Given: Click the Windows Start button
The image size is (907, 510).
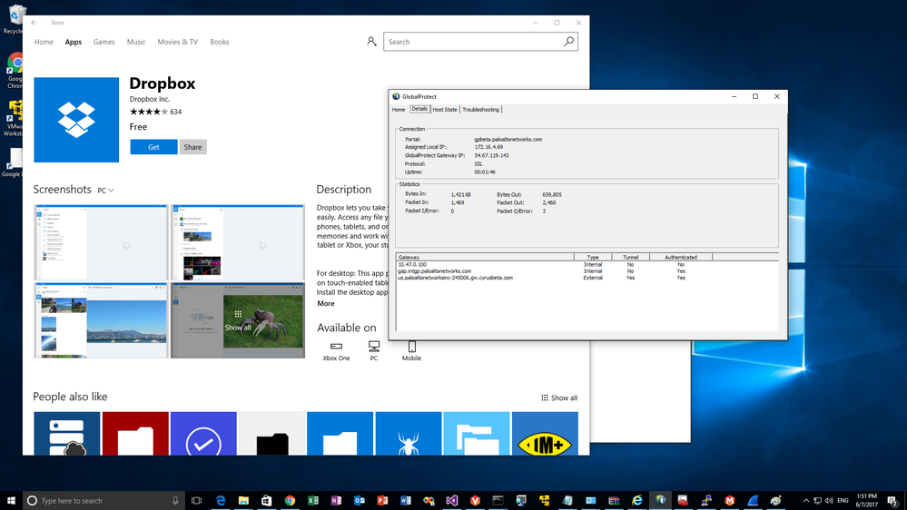Looking at the screenshot, I should [11, 500].
